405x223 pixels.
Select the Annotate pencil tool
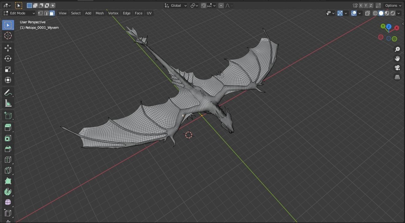pyautogui.click(x=8, y=93)
